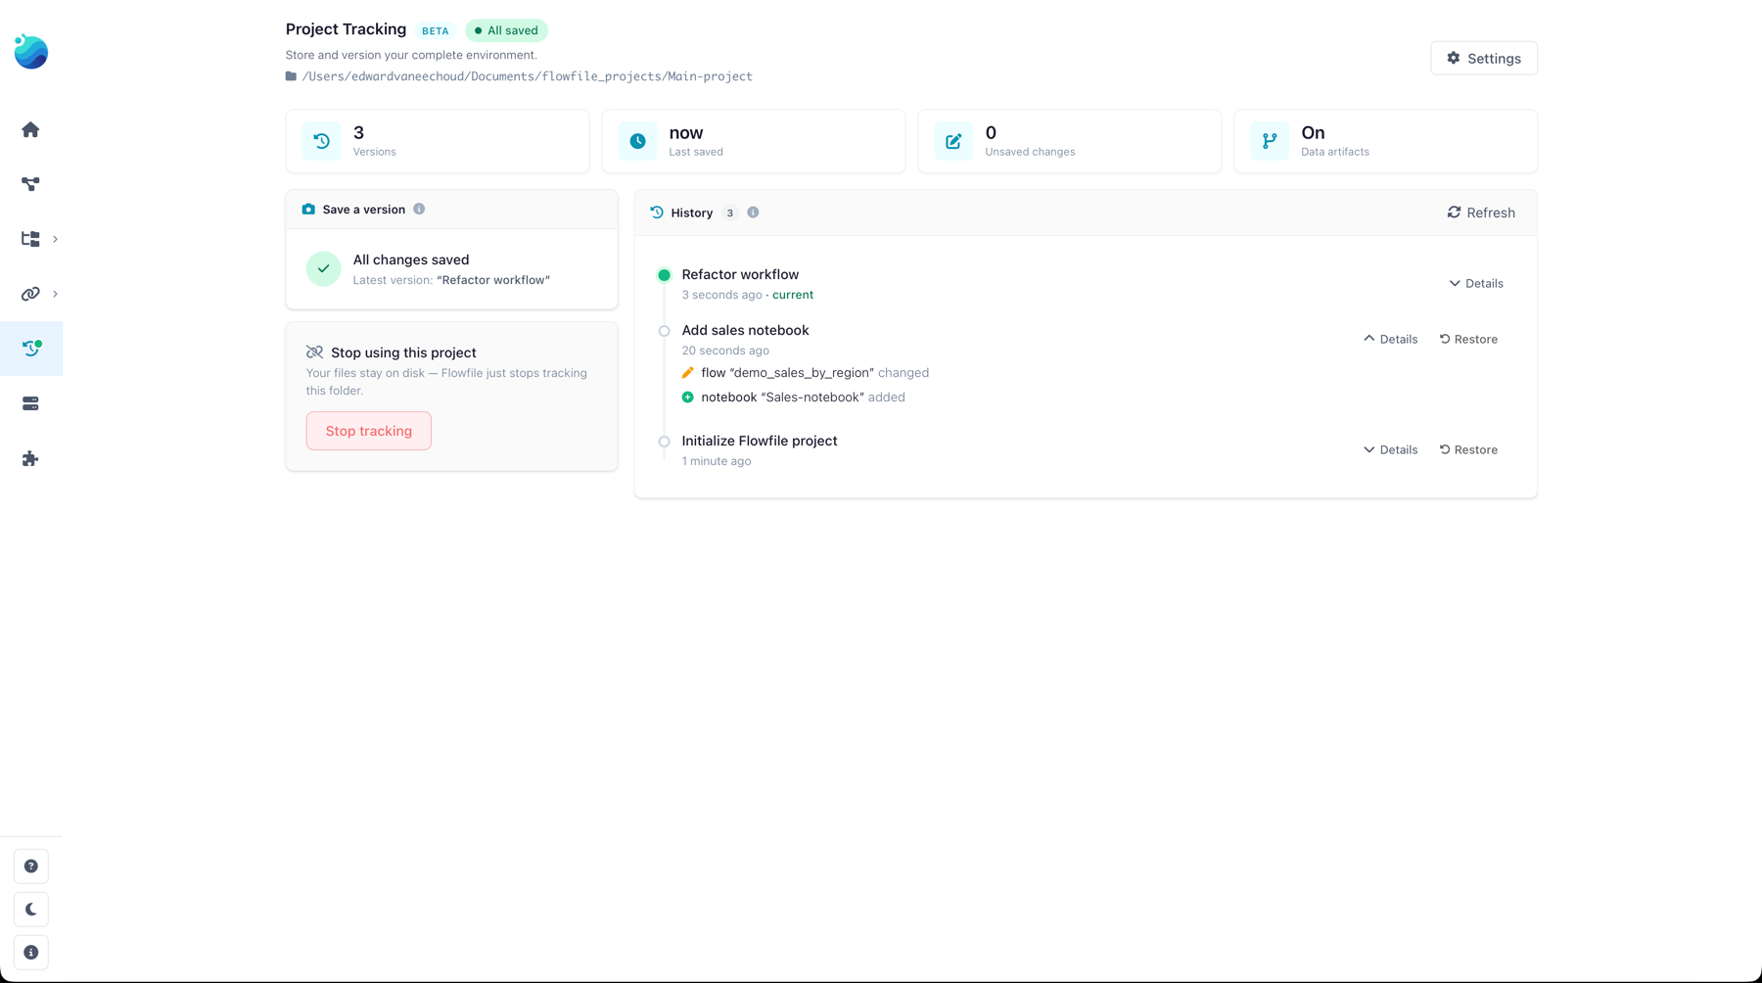
Task: Open the server/storage sidebar icon
Action: 30,403
